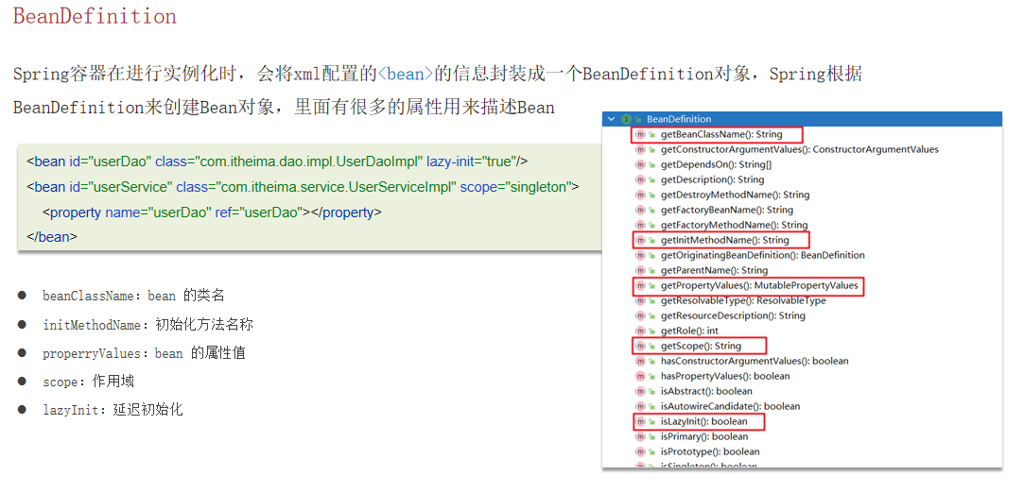Click method icon next to getConstructorArgumentValues()
Image resolution: width=1024 pixels, height=493 pixels.
coord(641,149)
